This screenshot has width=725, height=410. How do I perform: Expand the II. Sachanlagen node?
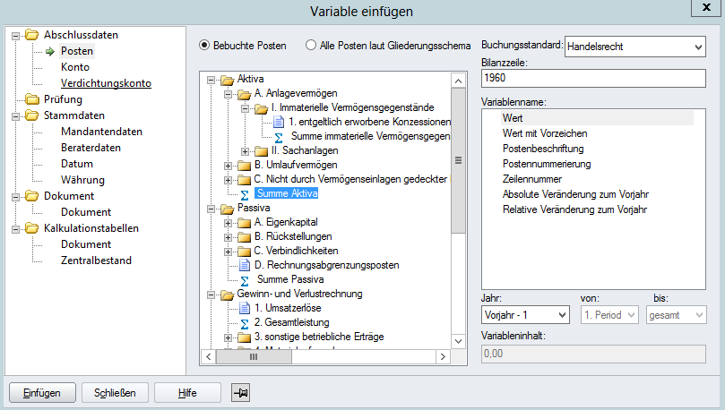pyautogui.click(x=245, y=151)
